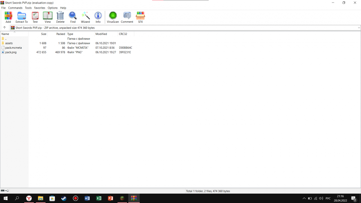Click CRC32 value D00BB64C

(126, 48)
